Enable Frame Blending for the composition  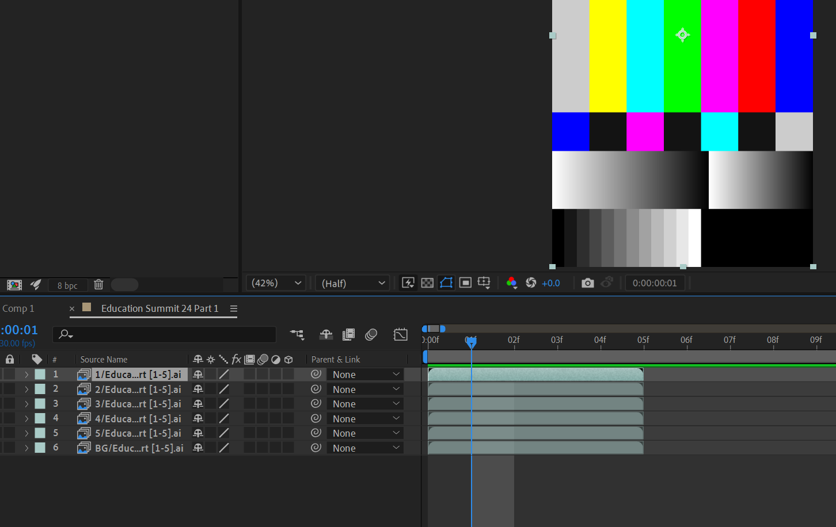tap(348, 334)
